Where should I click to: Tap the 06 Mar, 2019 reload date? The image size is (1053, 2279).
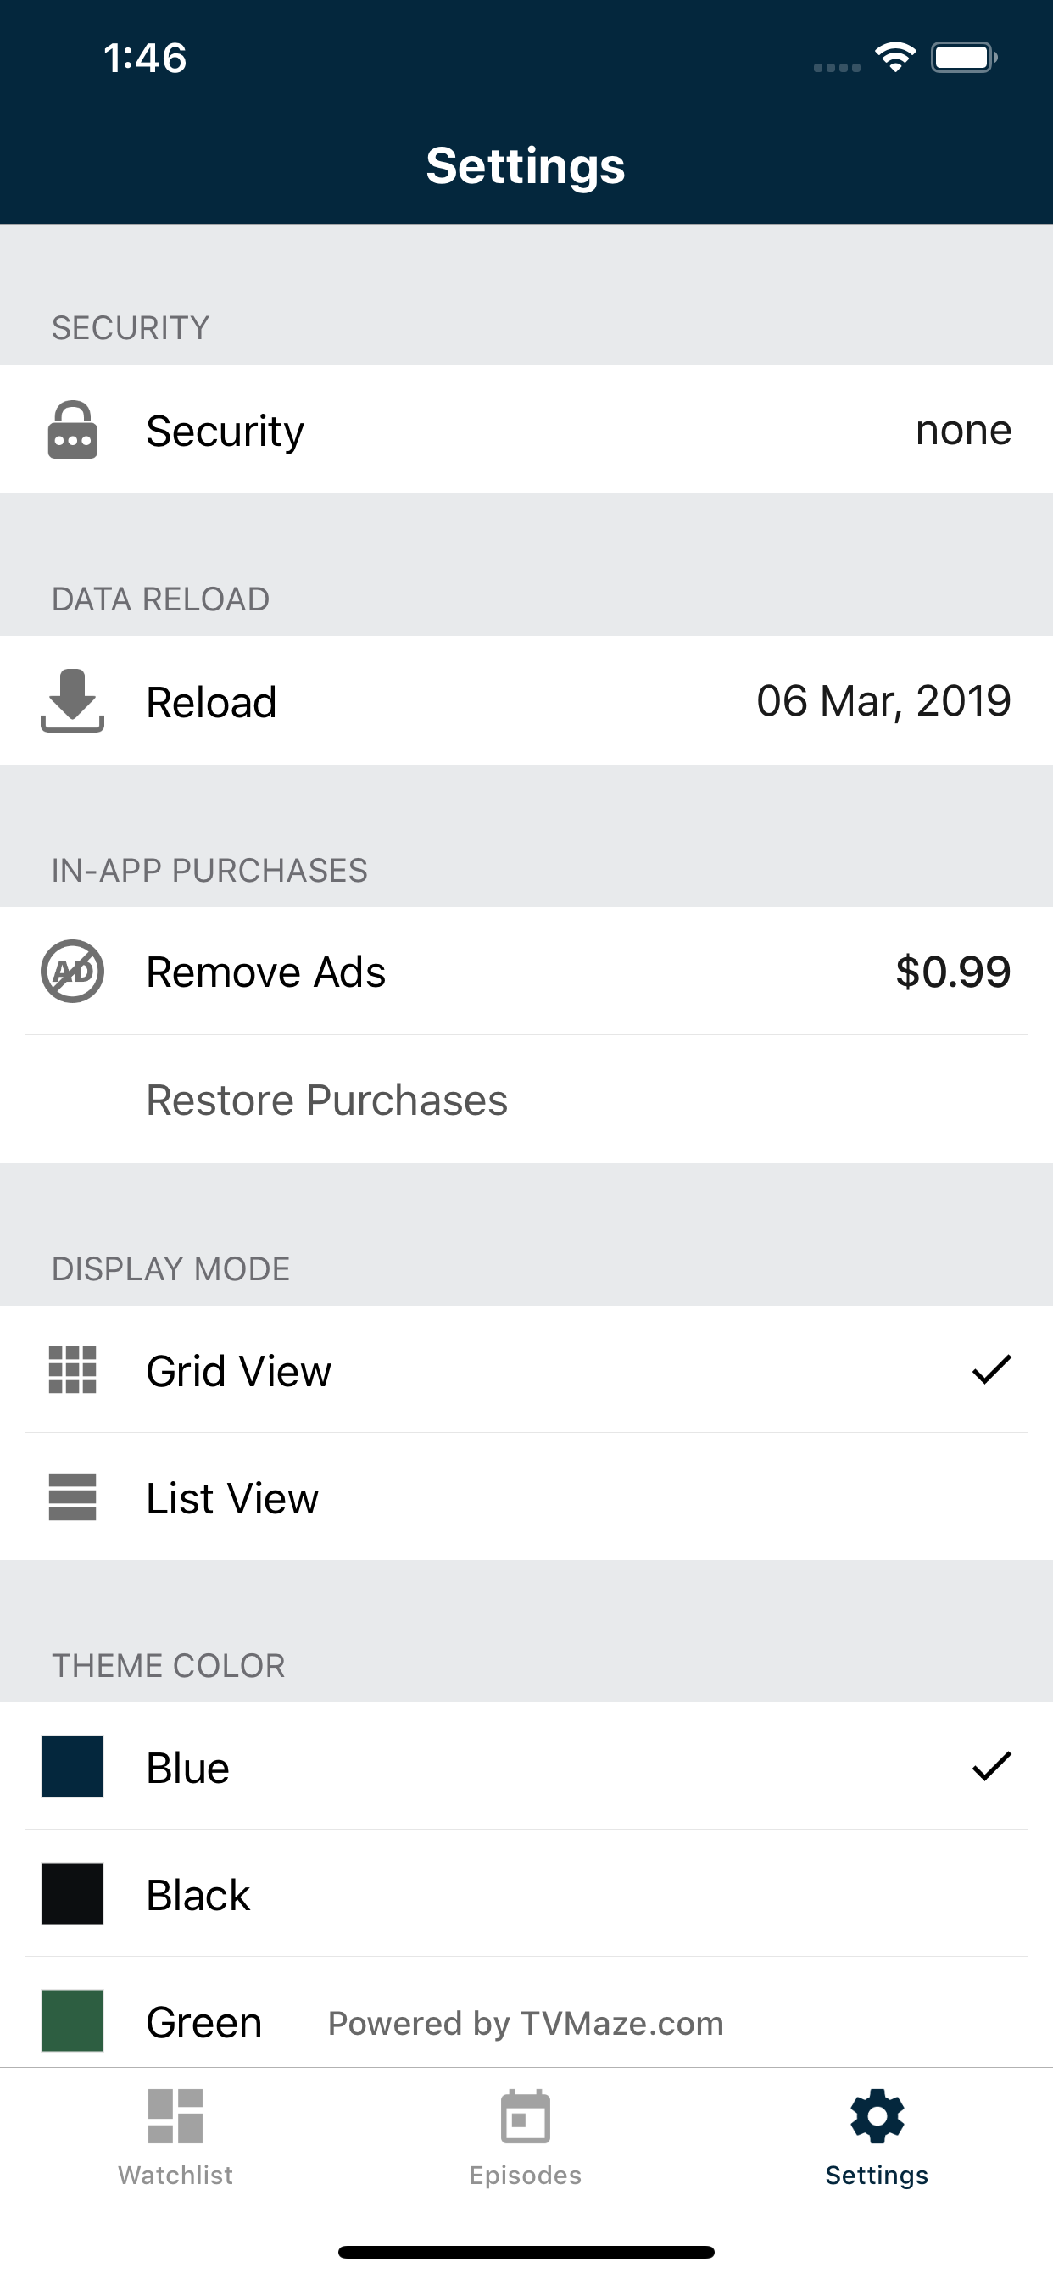click(883, 700)
